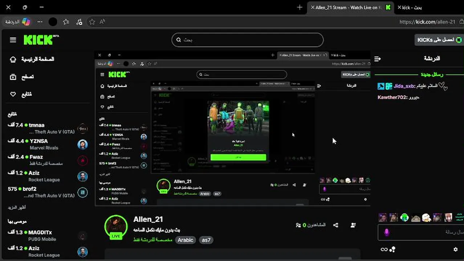
Task: Open chat settings gear icon
Action: pyautogui.click(x=456, y=249)
